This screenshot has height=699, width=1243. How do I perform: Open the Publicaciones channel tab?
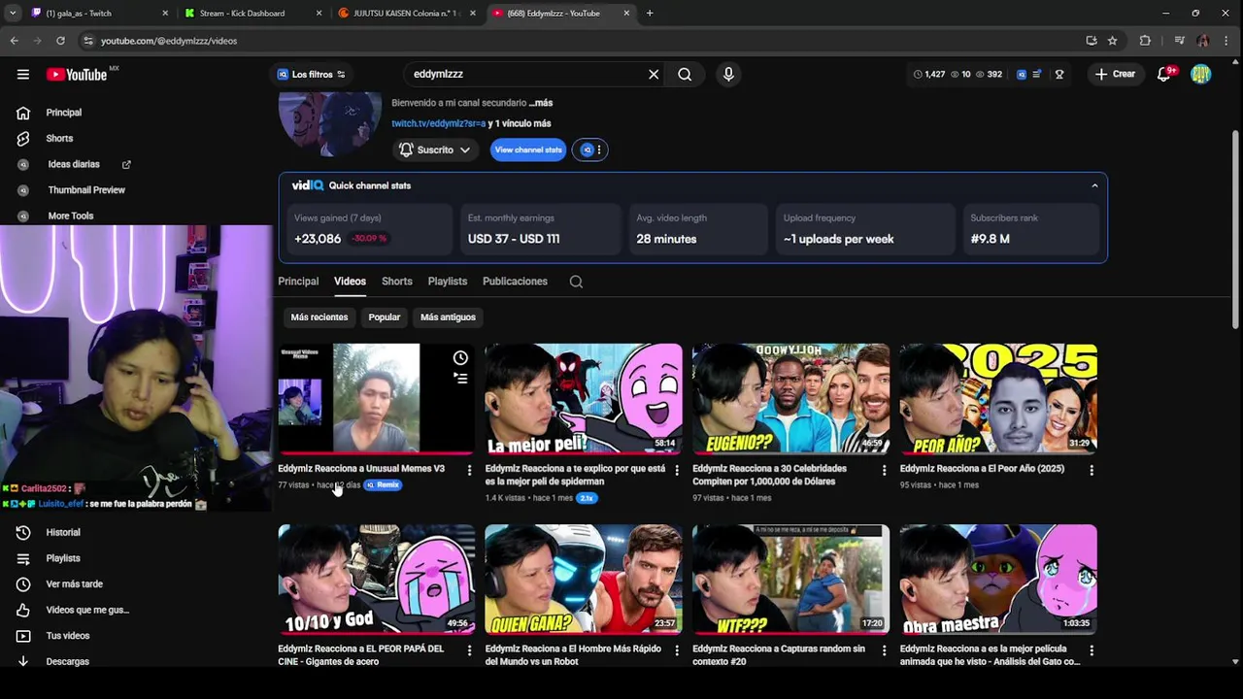click(515, 281)
